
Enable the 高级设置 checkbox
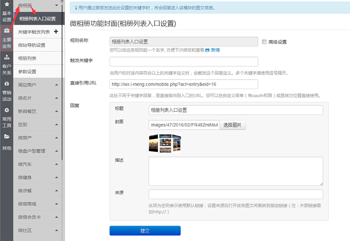(x=265, y=42)
